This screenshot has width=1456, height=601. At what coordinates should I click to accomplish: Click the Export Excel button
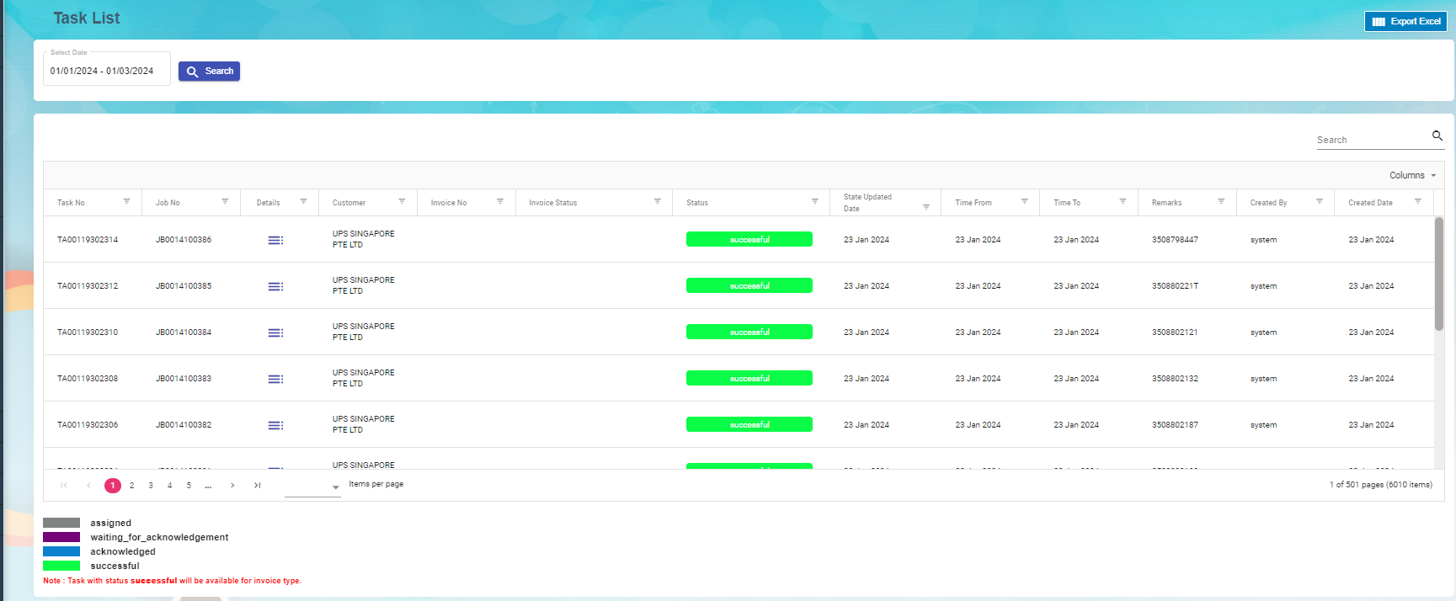coord(1405,22)
